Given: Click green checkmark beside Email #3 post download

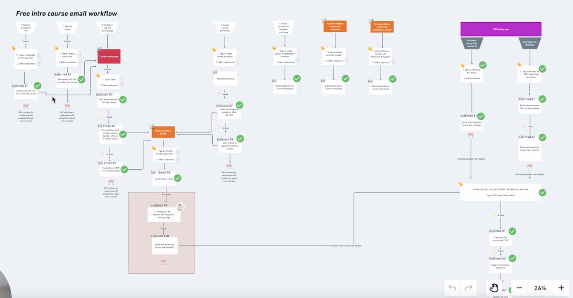Looking at the screenshot, I should [123, 100].
